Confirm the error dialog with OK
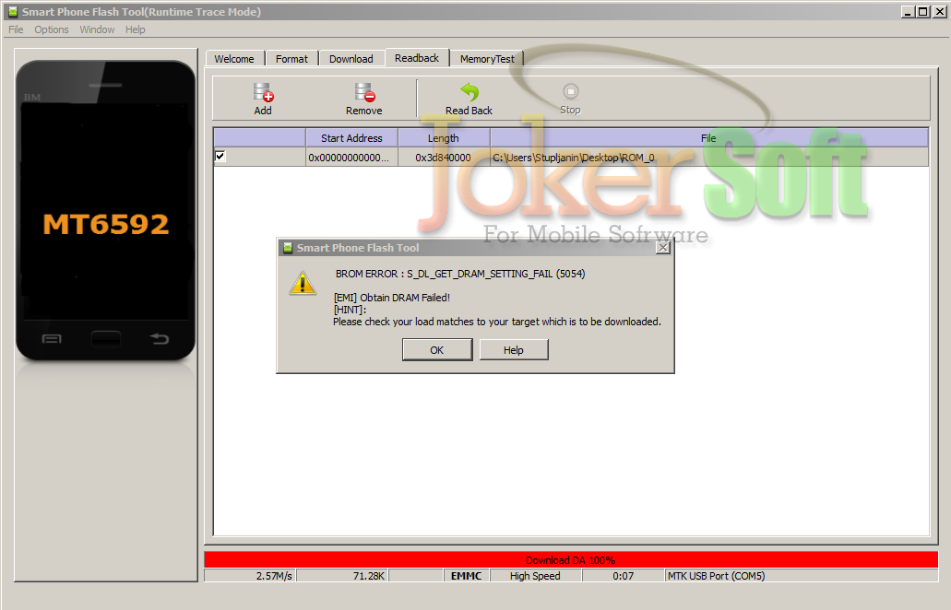The height and width of the screenshot is (610, 951). (437, 350)
